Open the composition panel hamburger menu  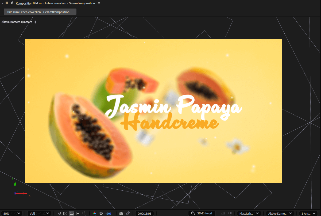(x=99, y=3)
